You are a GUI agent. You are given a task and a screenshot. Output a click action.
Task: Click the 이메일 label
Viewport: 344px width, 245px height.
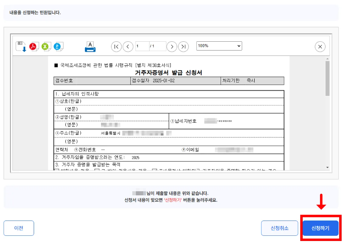(x=190, y=150)
